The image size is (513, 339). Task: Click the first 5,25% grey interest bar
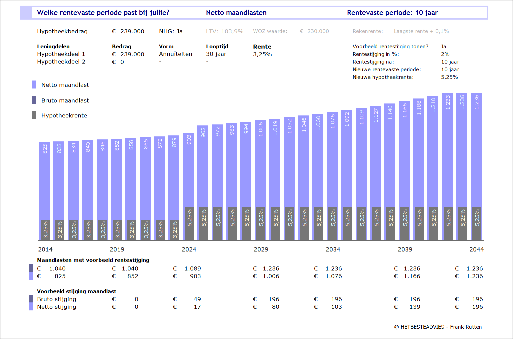coord(189,224)
